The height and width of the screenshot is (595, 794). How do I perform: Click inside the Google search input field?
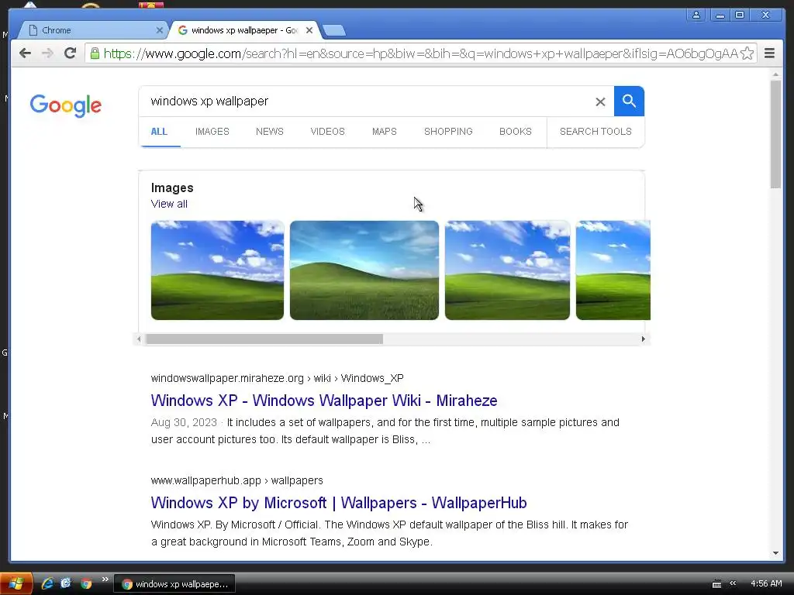click(x=370, y=101)
